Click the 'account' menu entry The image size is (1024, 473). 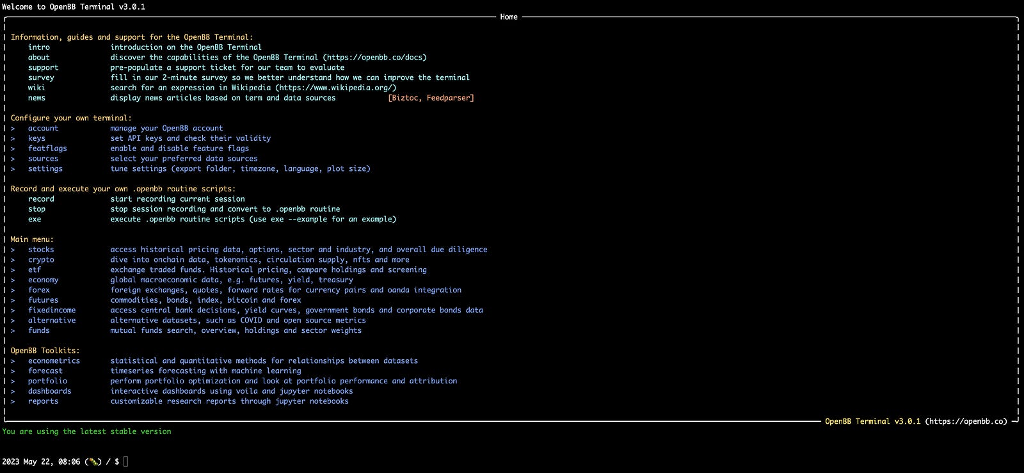pos(43,129)
